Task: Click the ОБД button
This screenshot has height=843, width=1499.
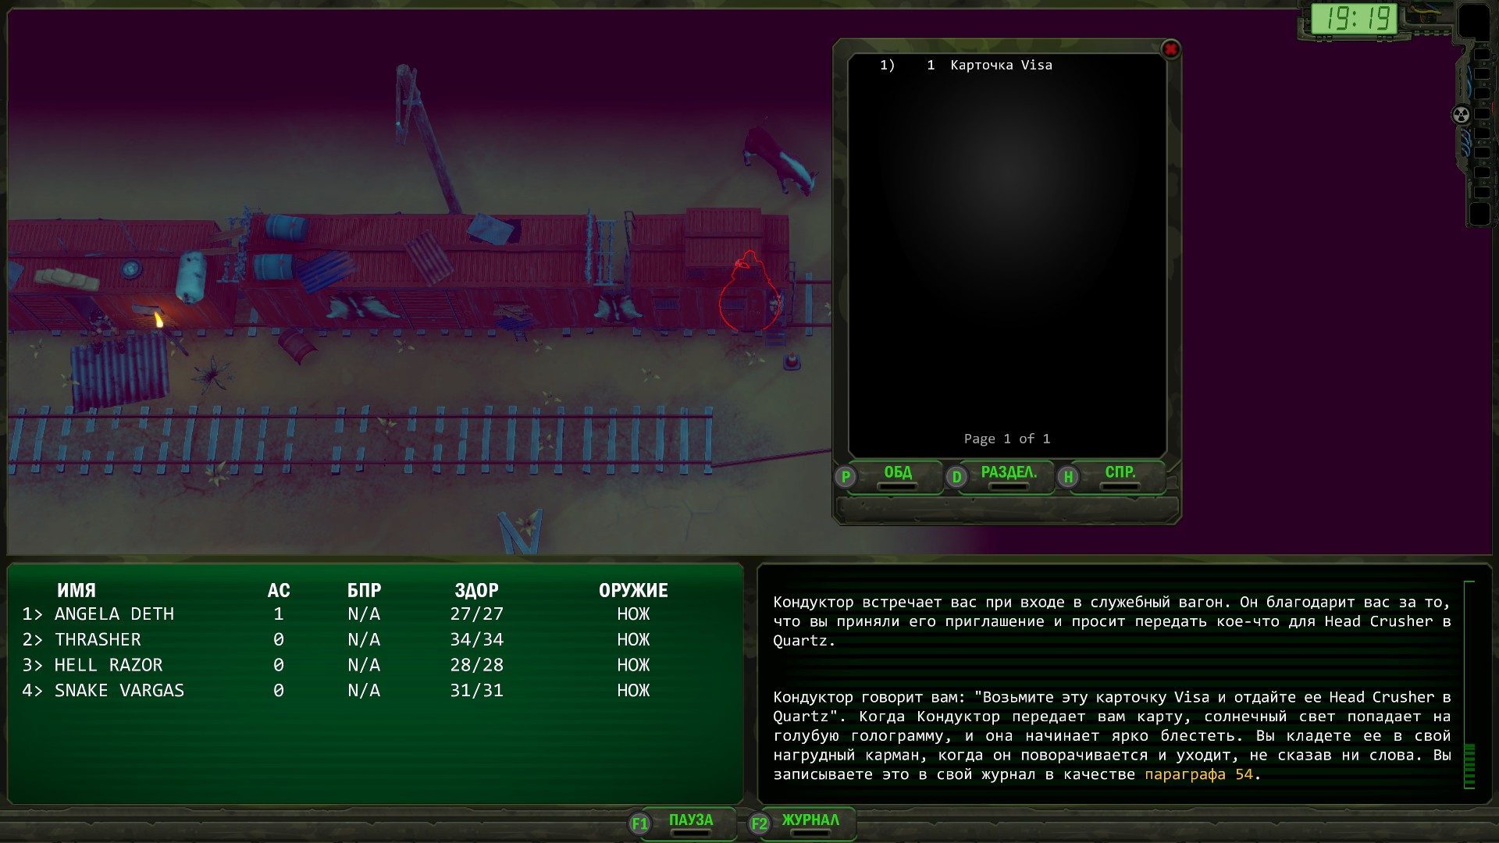Action: click(x=898, y=473)
